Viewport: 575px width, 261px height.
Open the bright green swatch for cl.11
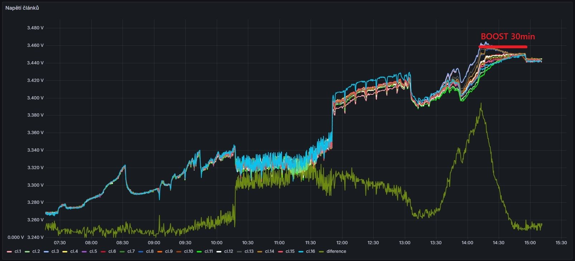coord(198,252)
